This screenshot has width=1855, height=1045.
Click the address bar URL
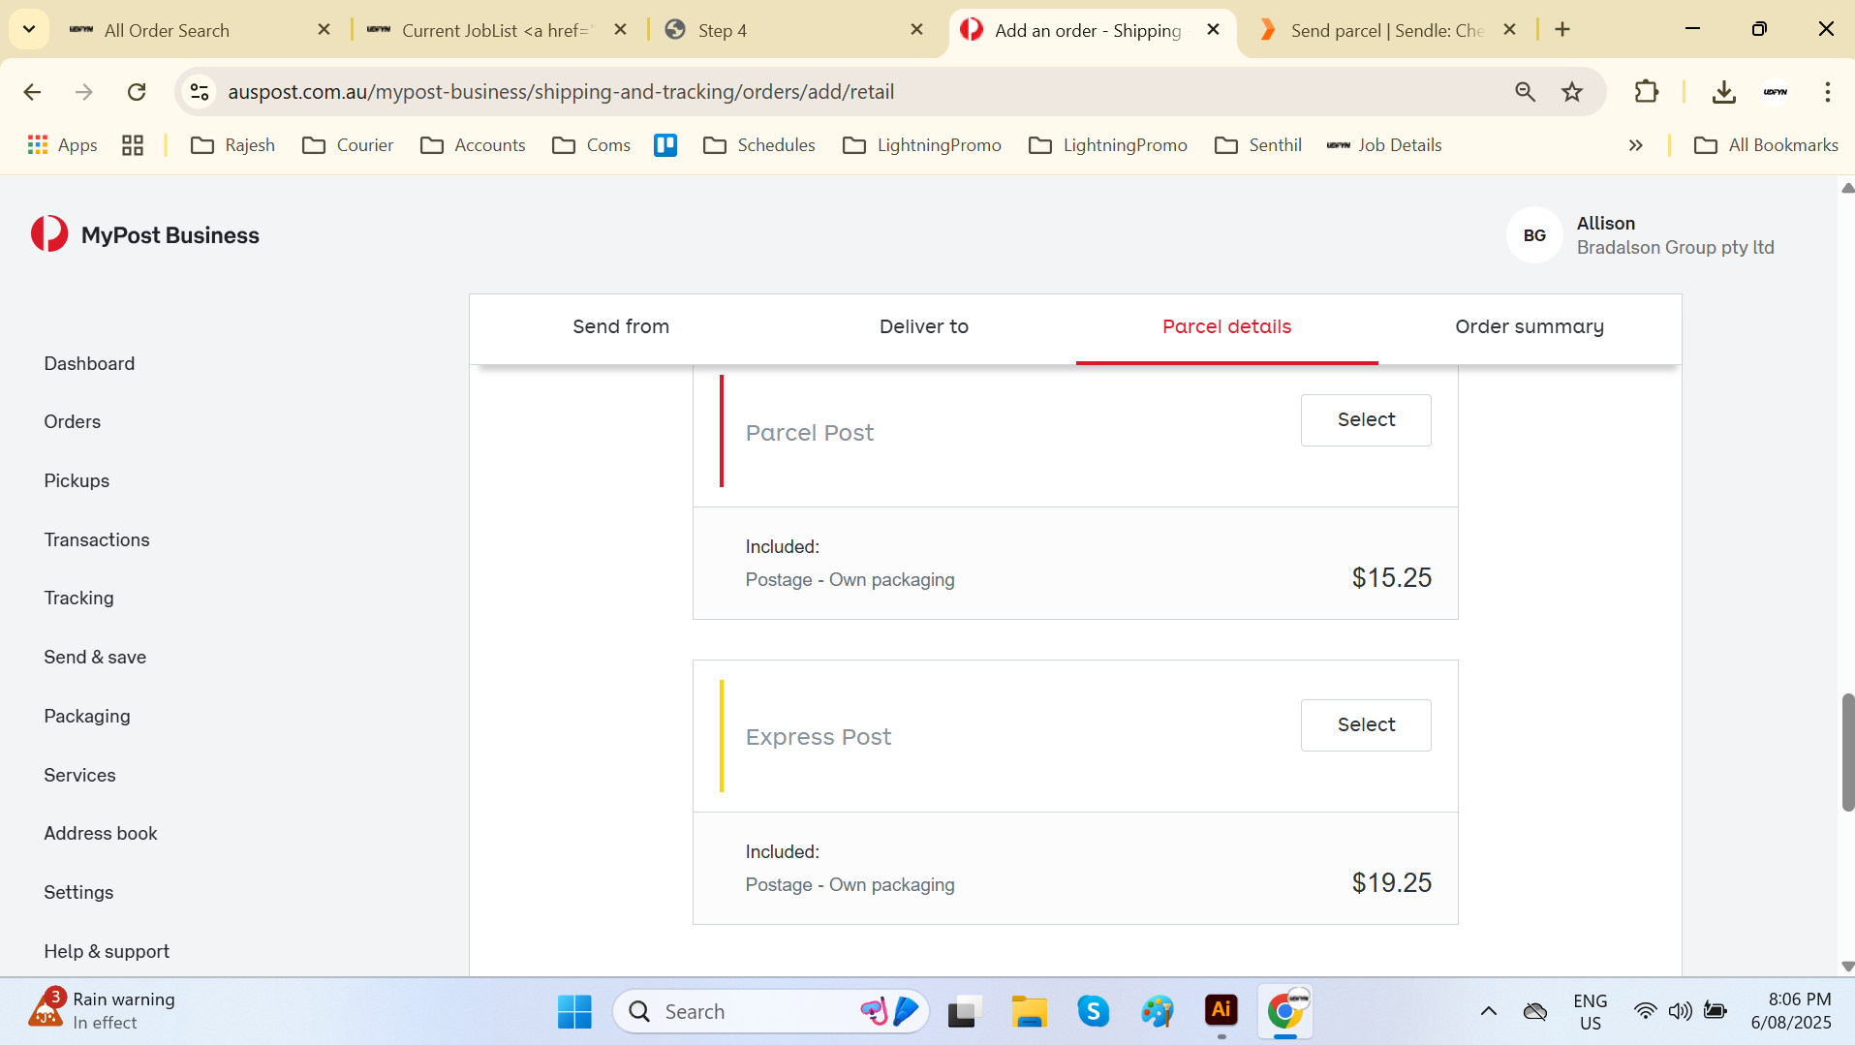click(561, 92)
